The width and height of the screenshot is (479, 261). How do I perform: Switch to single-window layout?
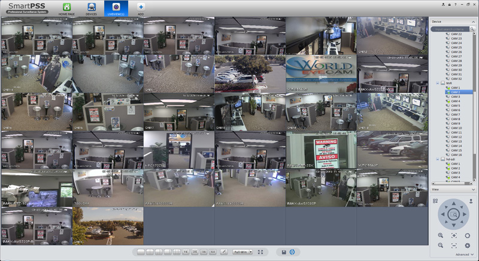coord(141,252)
